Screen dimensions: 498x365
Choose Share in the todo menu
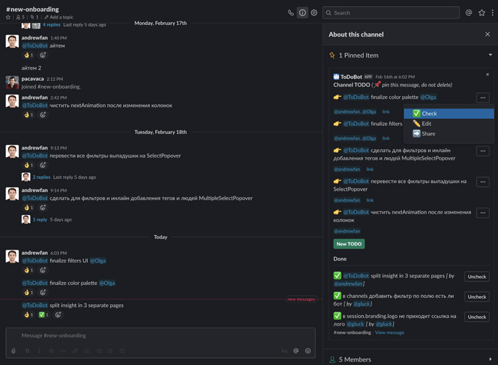pyautogui.click(x=449, y=133)
